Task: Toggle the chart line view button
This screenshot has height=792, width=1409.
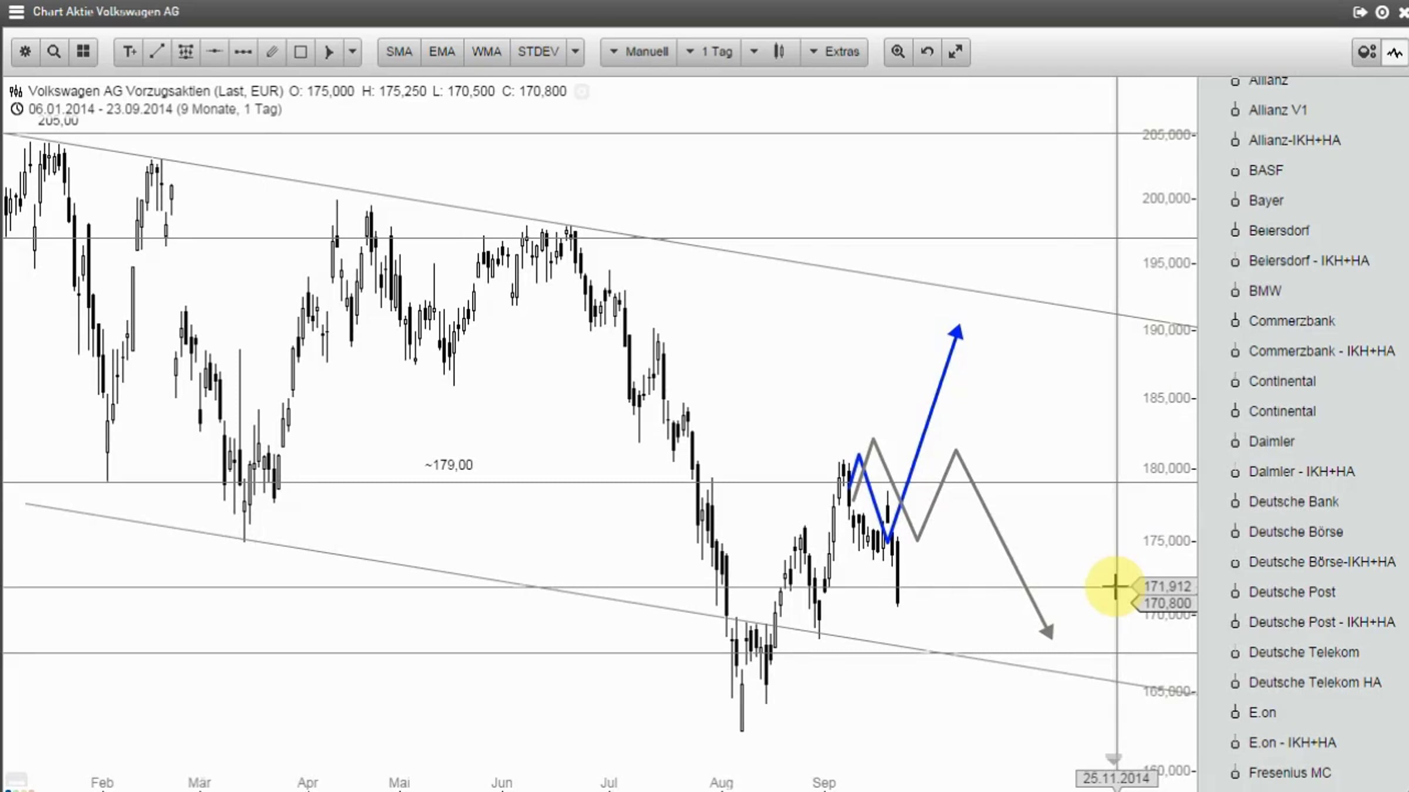Action: 1395,52
